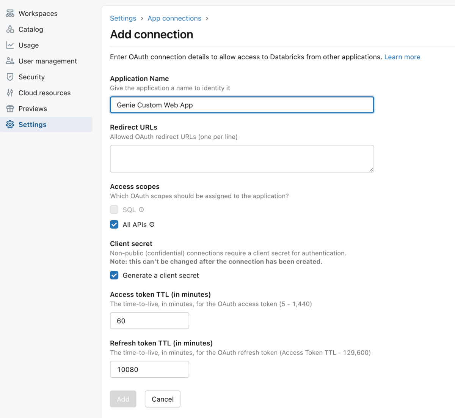Uncheck the All APIs scope checkbox
This screenshot has width=455, height=418.
[x=114, y=224]
